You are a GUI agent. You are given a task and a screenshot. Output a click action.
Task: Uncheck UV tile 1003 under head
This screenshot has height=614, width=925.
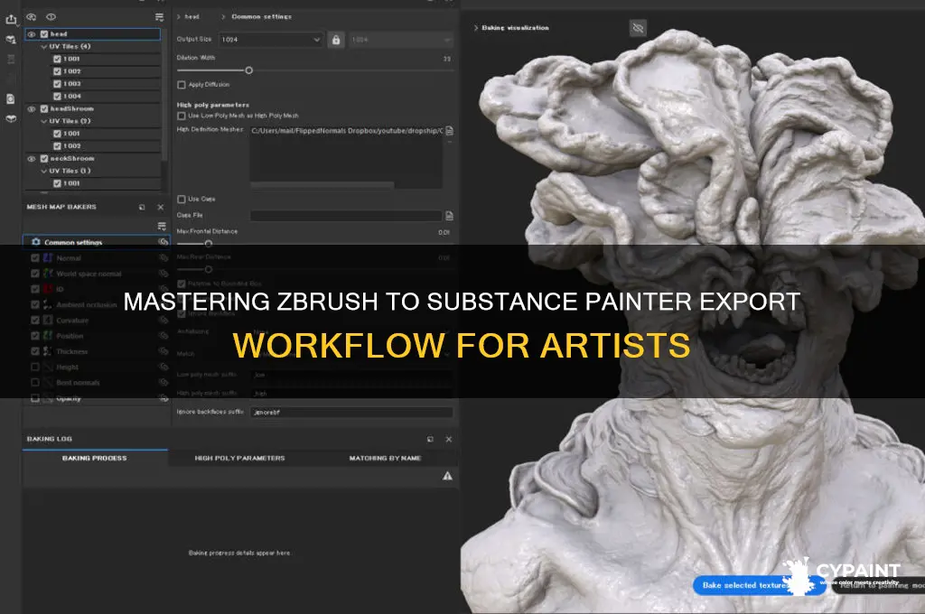(x=57, y=84)
